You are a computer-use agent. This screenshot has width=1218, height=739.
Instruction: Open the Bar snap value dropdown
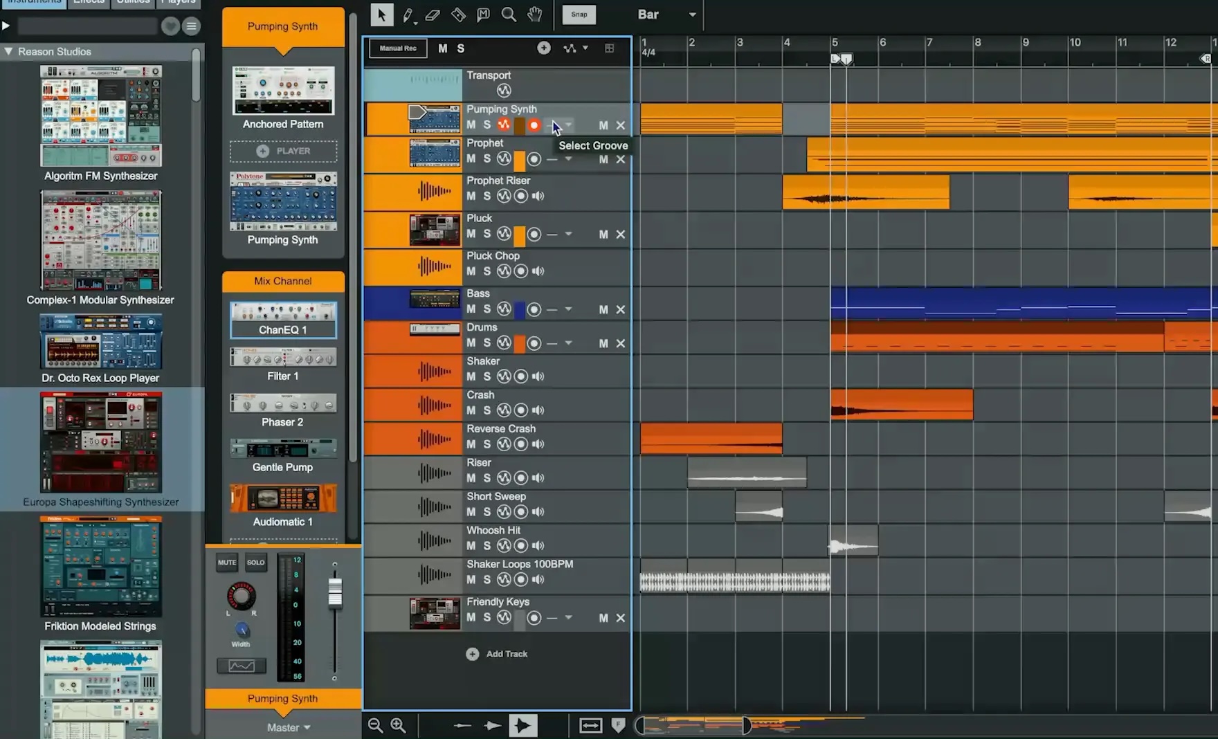[690, 15]
